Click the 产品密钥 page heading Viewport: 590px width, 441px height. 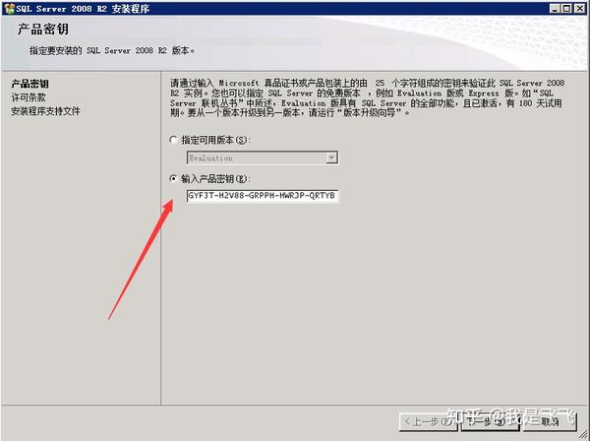43,29
